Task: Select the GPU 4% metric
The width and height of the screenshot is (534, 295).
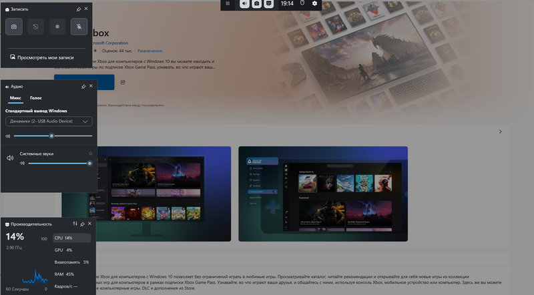Action: pos(72,250)
